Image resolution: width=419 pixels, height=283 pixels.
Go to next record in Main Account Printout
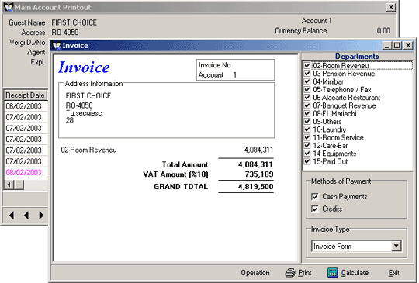41,216
